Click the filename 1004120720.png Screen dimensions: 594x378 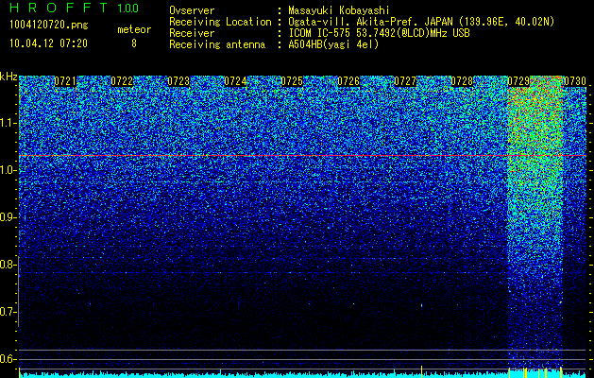coord(49,26)
